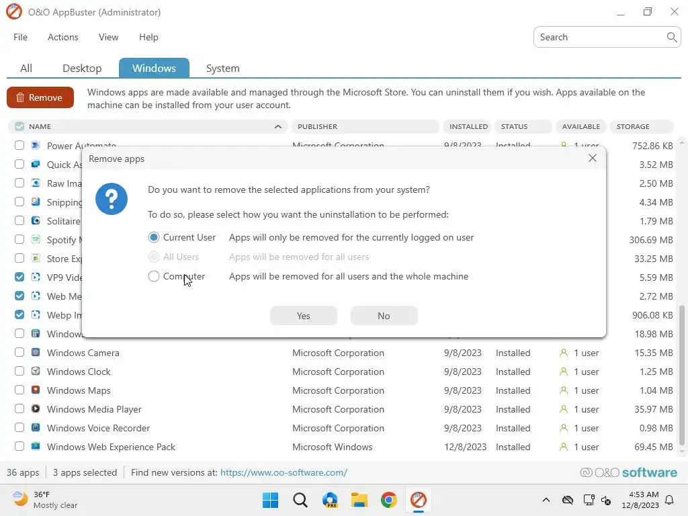Click the INSTALLED column header

[468, 126]
